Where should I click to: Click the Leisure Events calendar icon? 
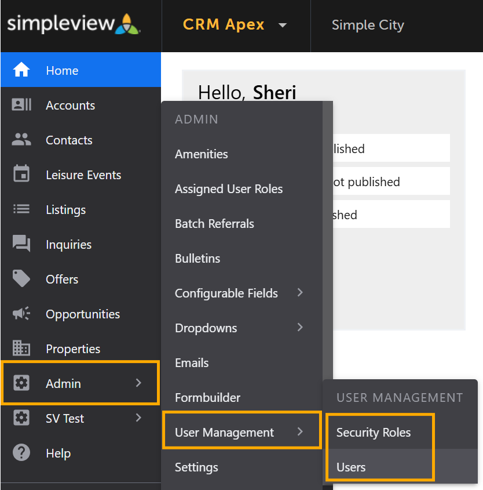[x=21, y=173]
